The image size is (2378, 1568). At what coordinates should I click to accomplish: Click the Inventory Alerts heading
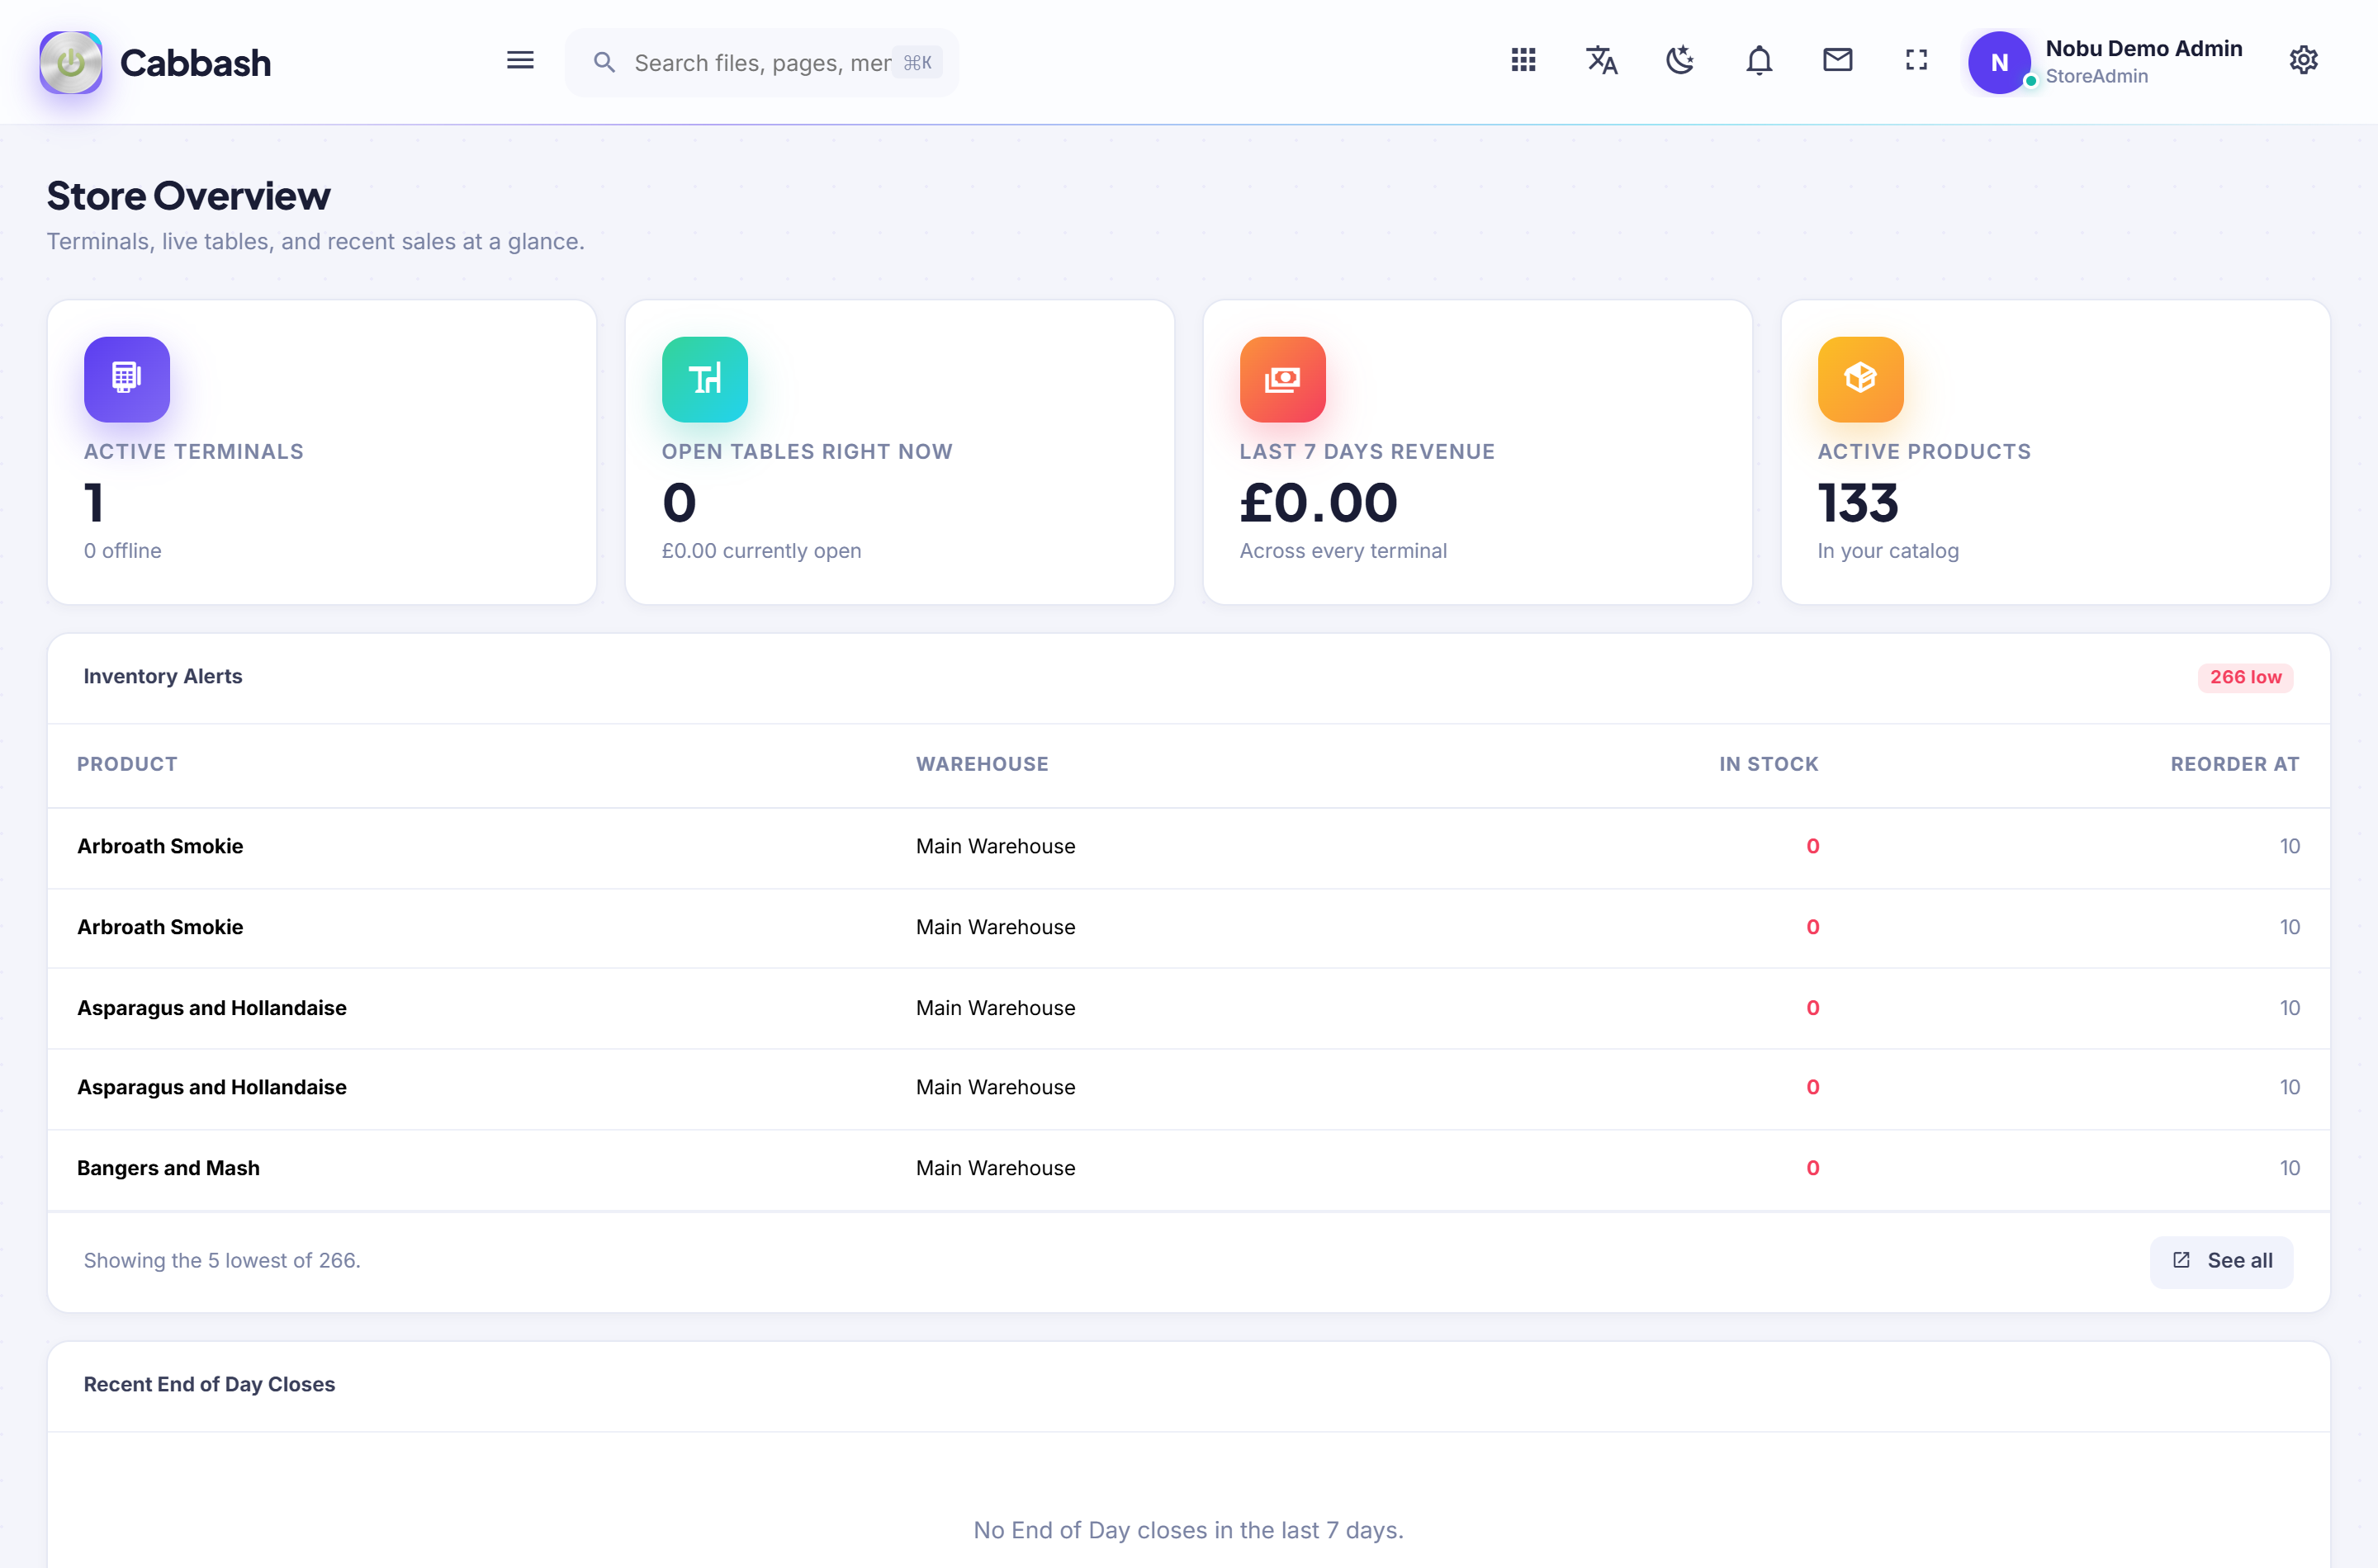point(163,677)
